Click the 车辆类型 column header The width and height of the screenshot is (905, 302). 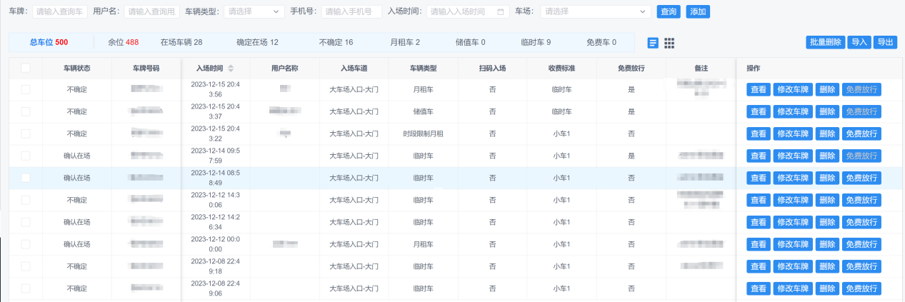click(424, 69)
